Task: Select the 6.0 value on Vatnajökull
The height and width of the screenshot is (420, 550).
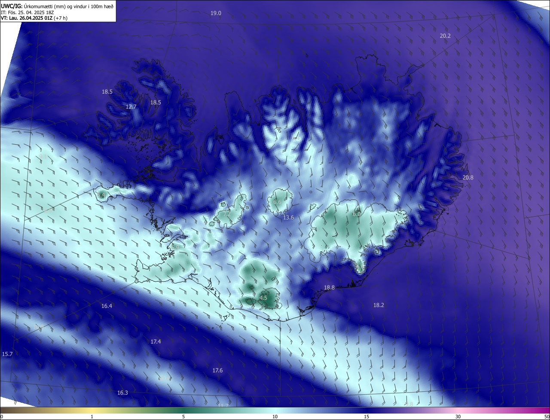Action: 357,214
